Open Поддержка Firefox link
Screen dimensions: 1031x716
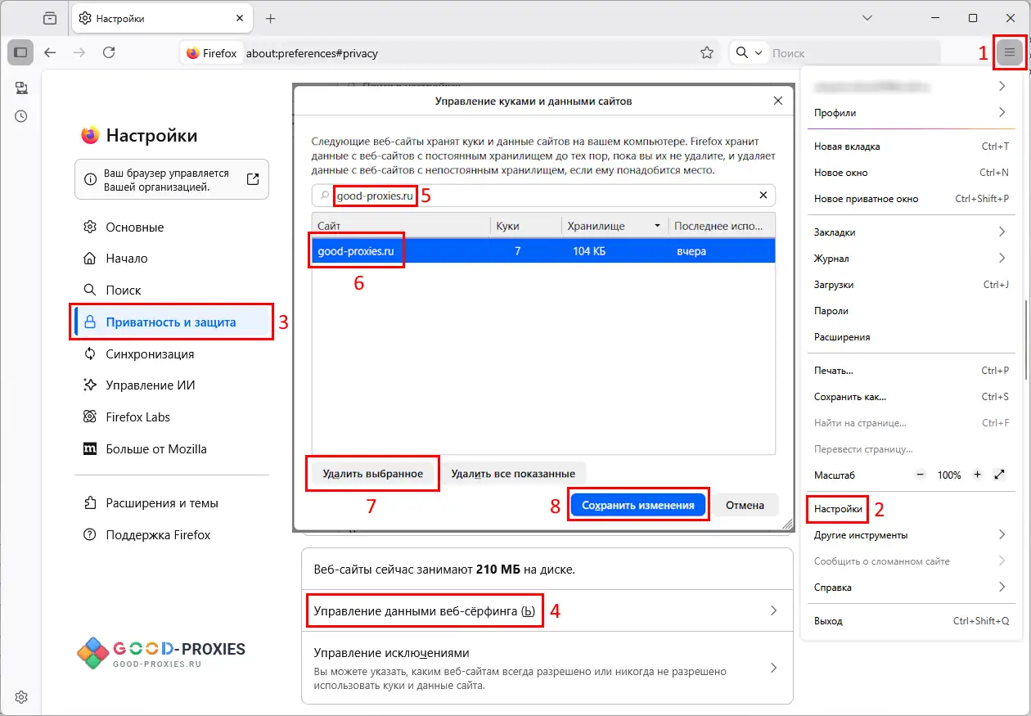[x=172, y=535]
